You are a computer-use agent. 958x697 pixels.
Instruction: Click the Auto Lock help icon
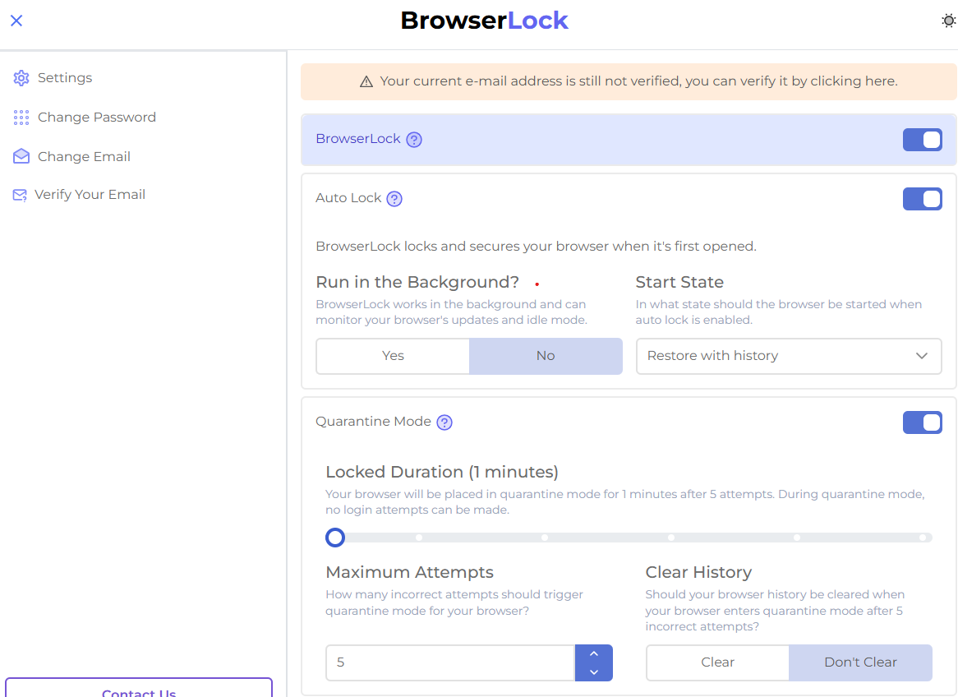tap(394, 199)
